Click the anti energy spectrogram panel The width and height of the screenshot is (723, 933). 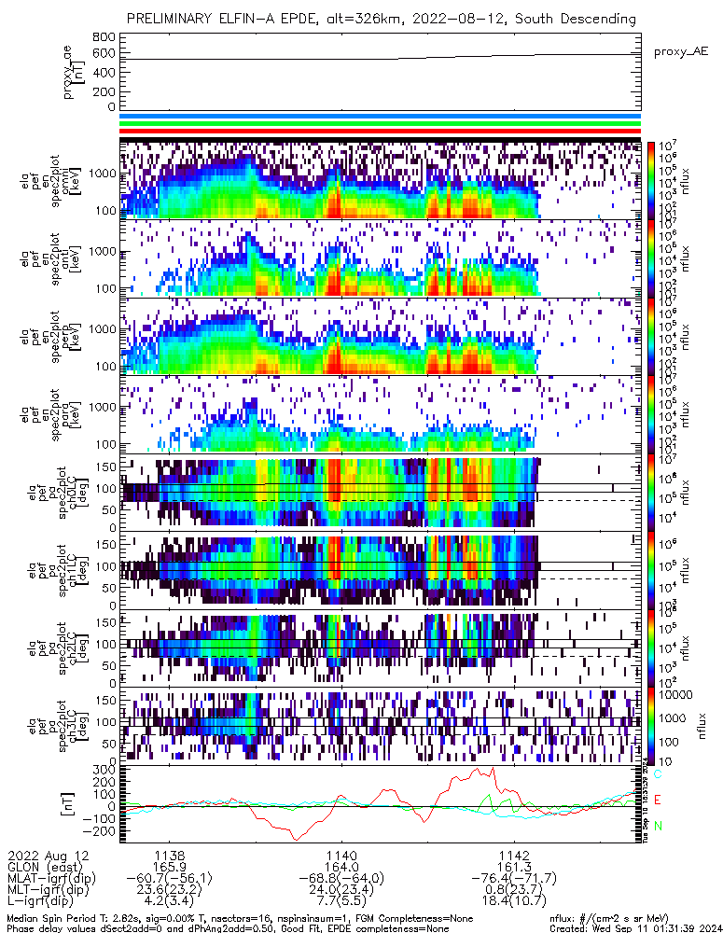point(381,258)
